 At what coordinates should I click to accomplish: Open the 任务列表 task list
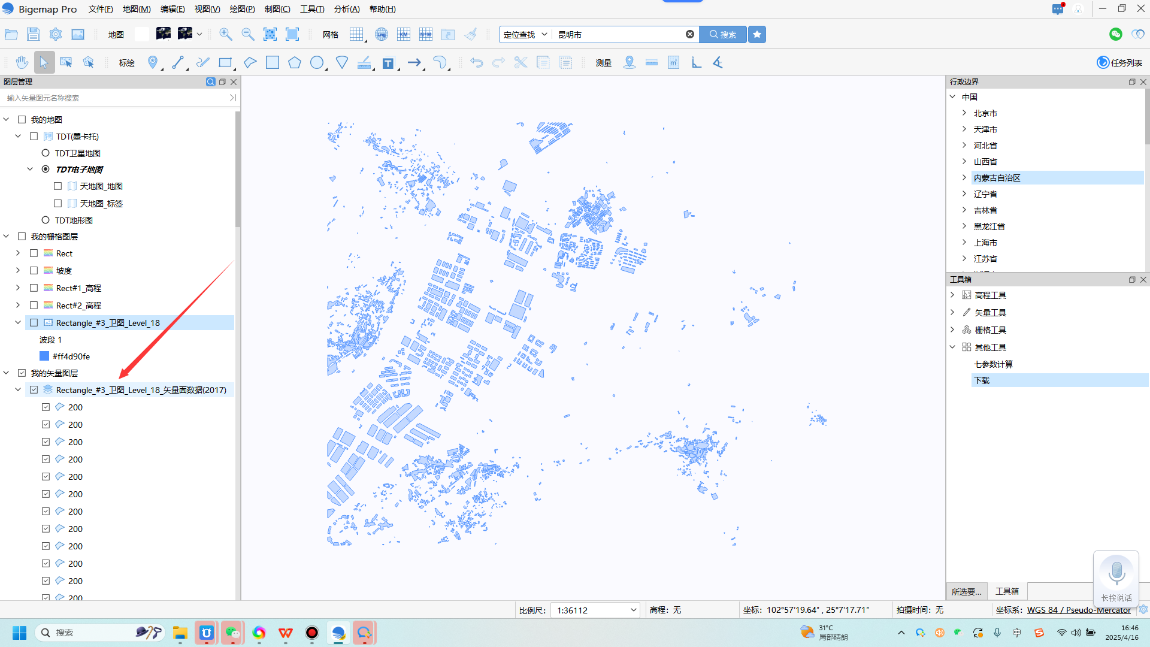point(1119,62)
